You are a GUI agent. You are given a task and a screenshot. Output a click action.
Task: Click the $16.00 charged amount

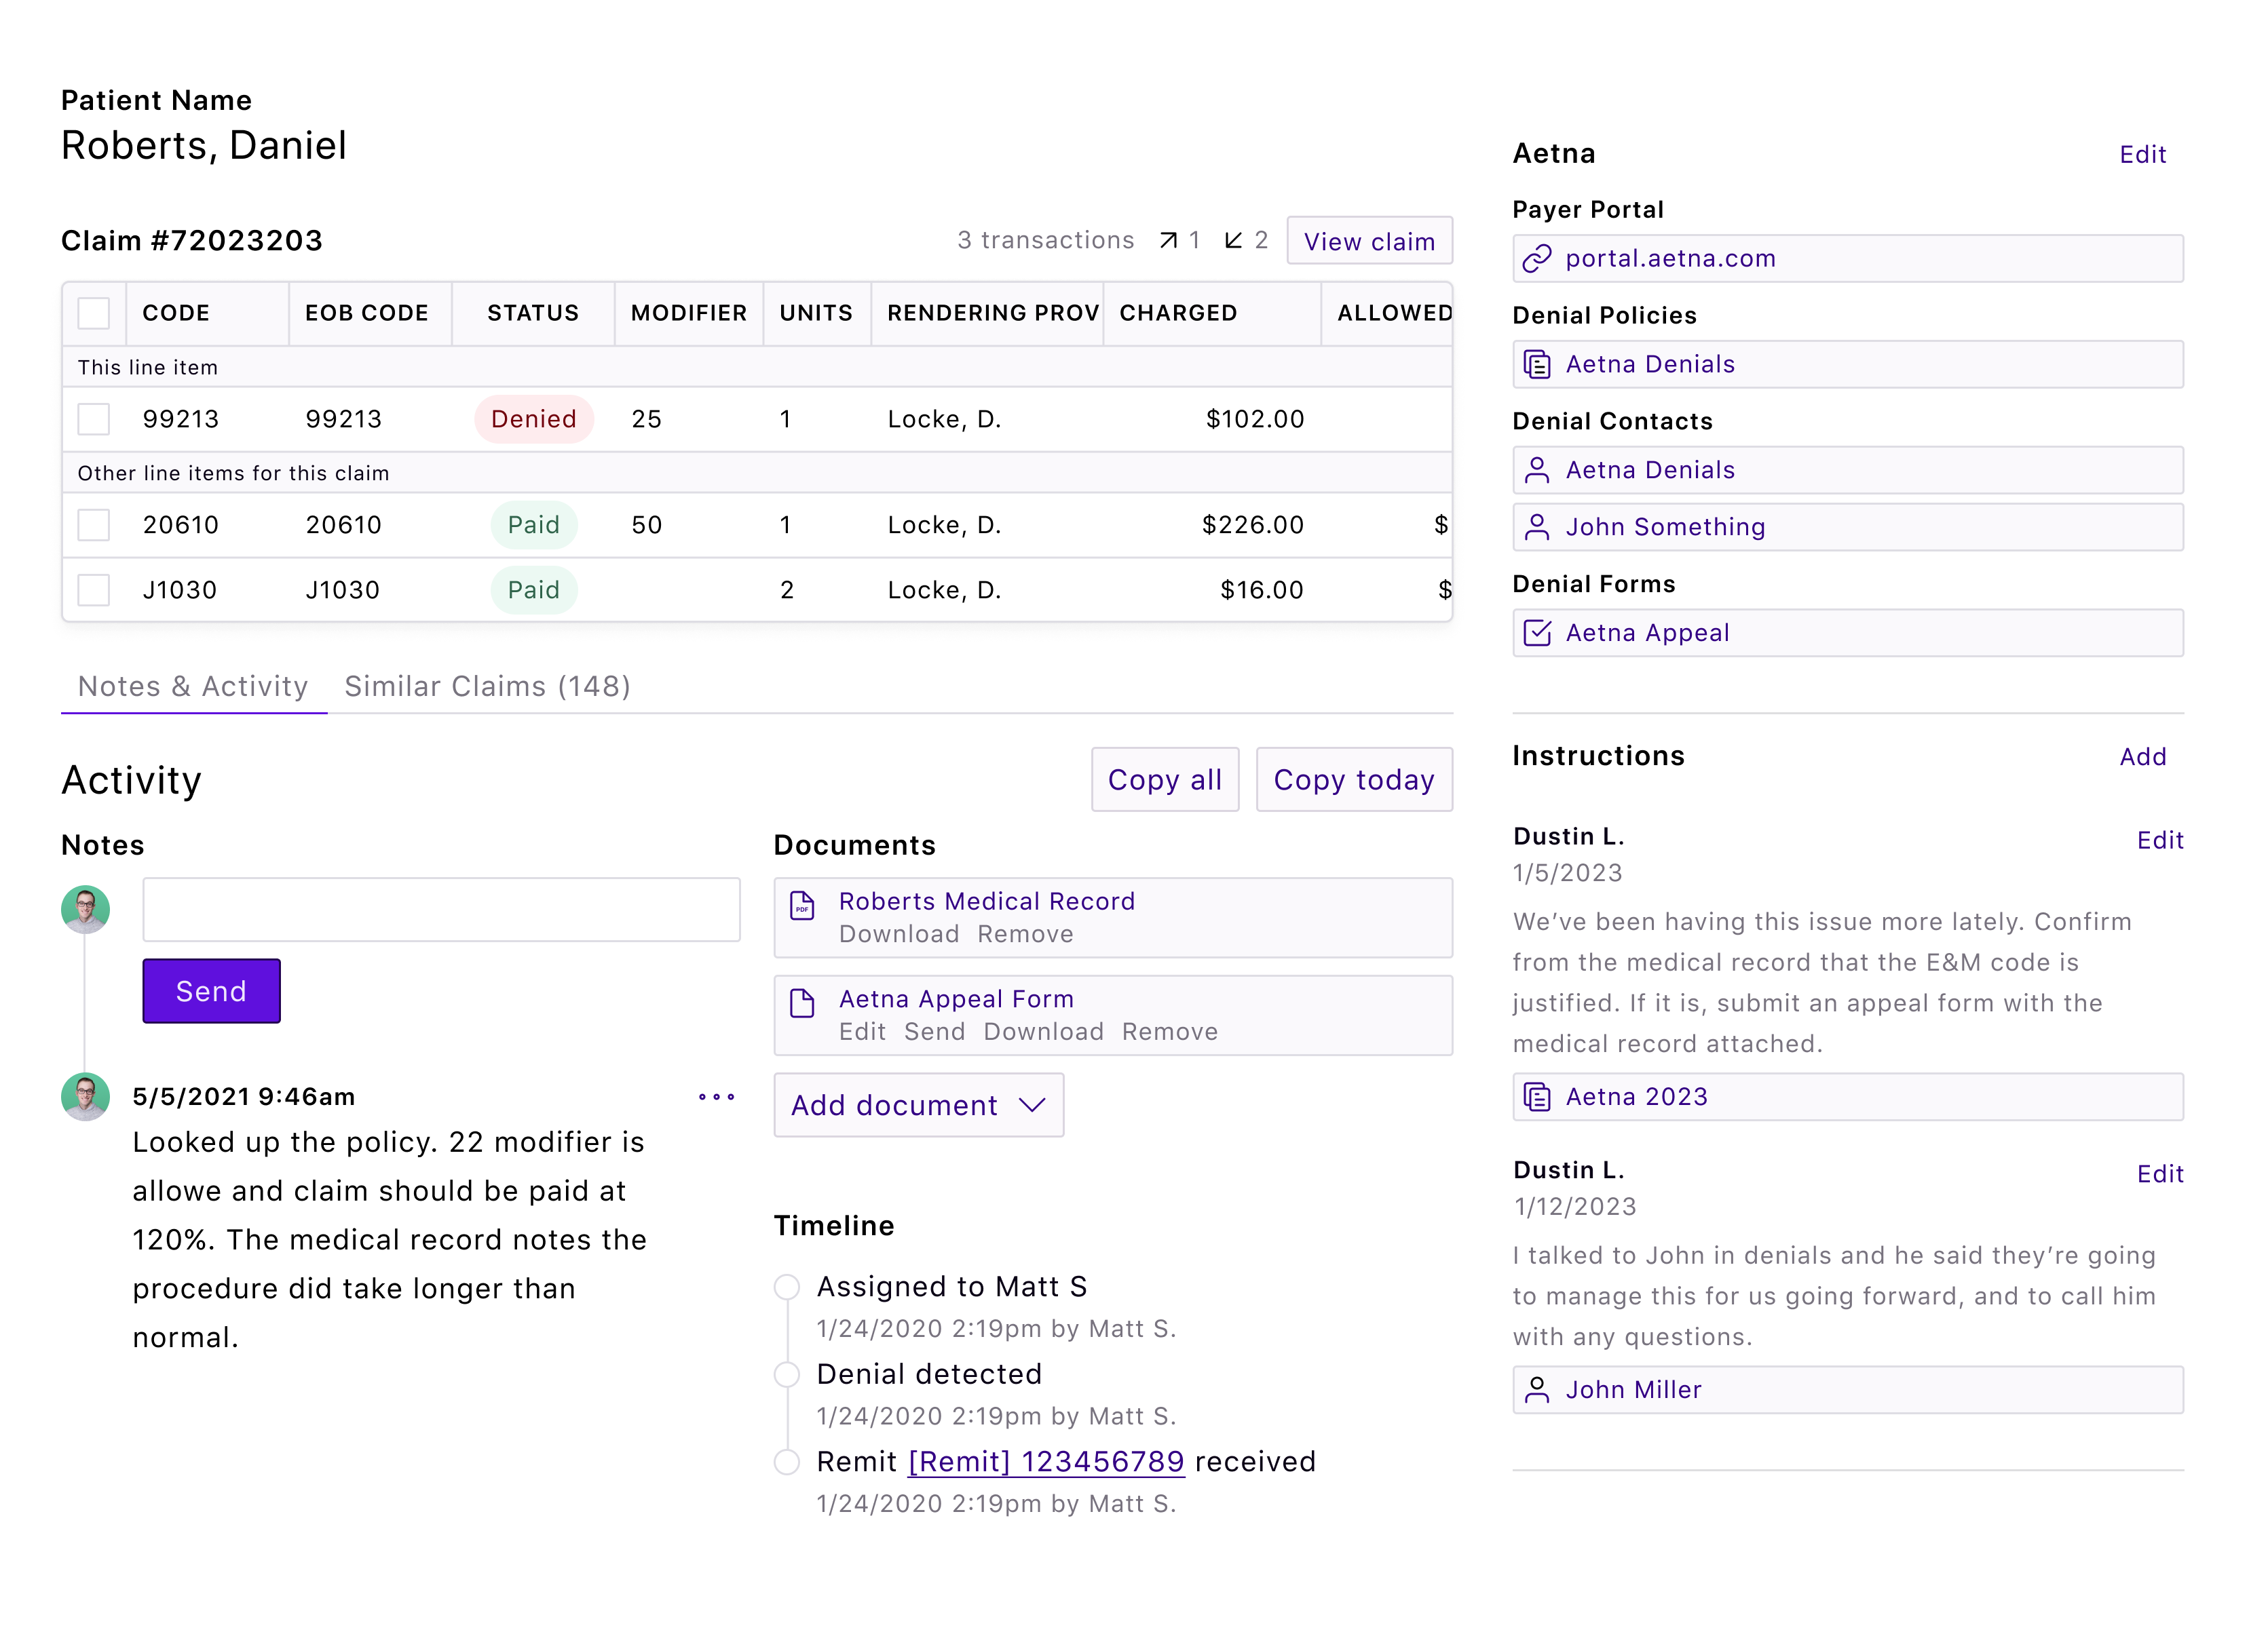(x=1262, y=589)
